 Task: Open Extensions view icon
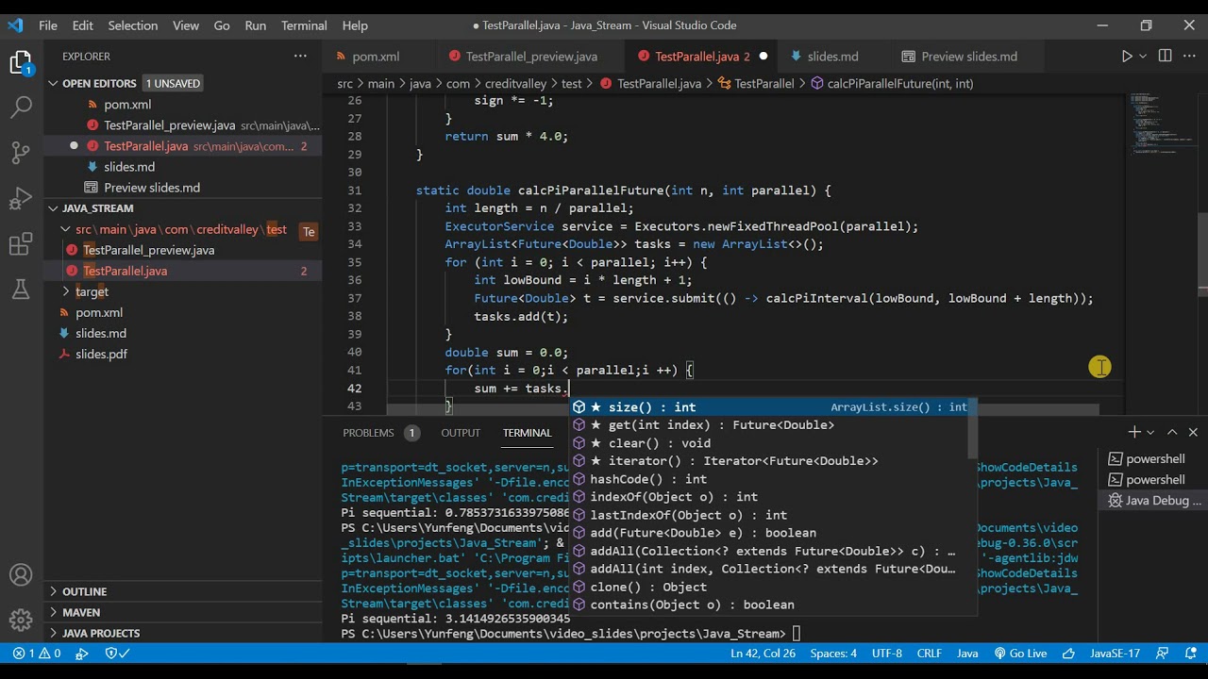(21, 244)
